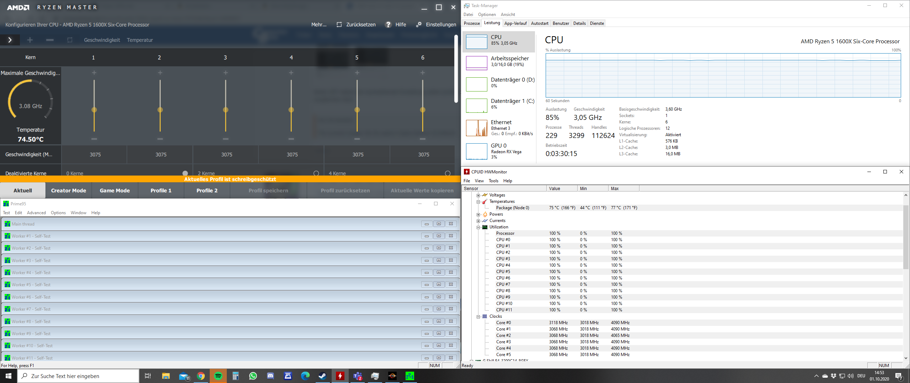Open Hilfe question mark in Ryzen Master
This screenshot has height=383, width=910.
point(388,24)
